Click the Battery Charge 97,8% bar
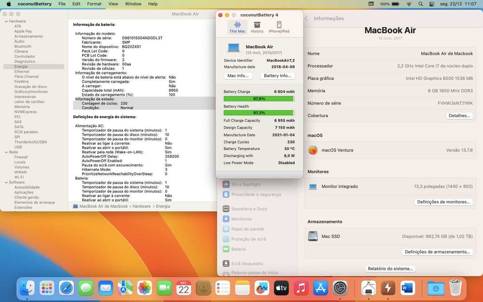Screen dimensions: 483x302 click(x=259, y=99)
